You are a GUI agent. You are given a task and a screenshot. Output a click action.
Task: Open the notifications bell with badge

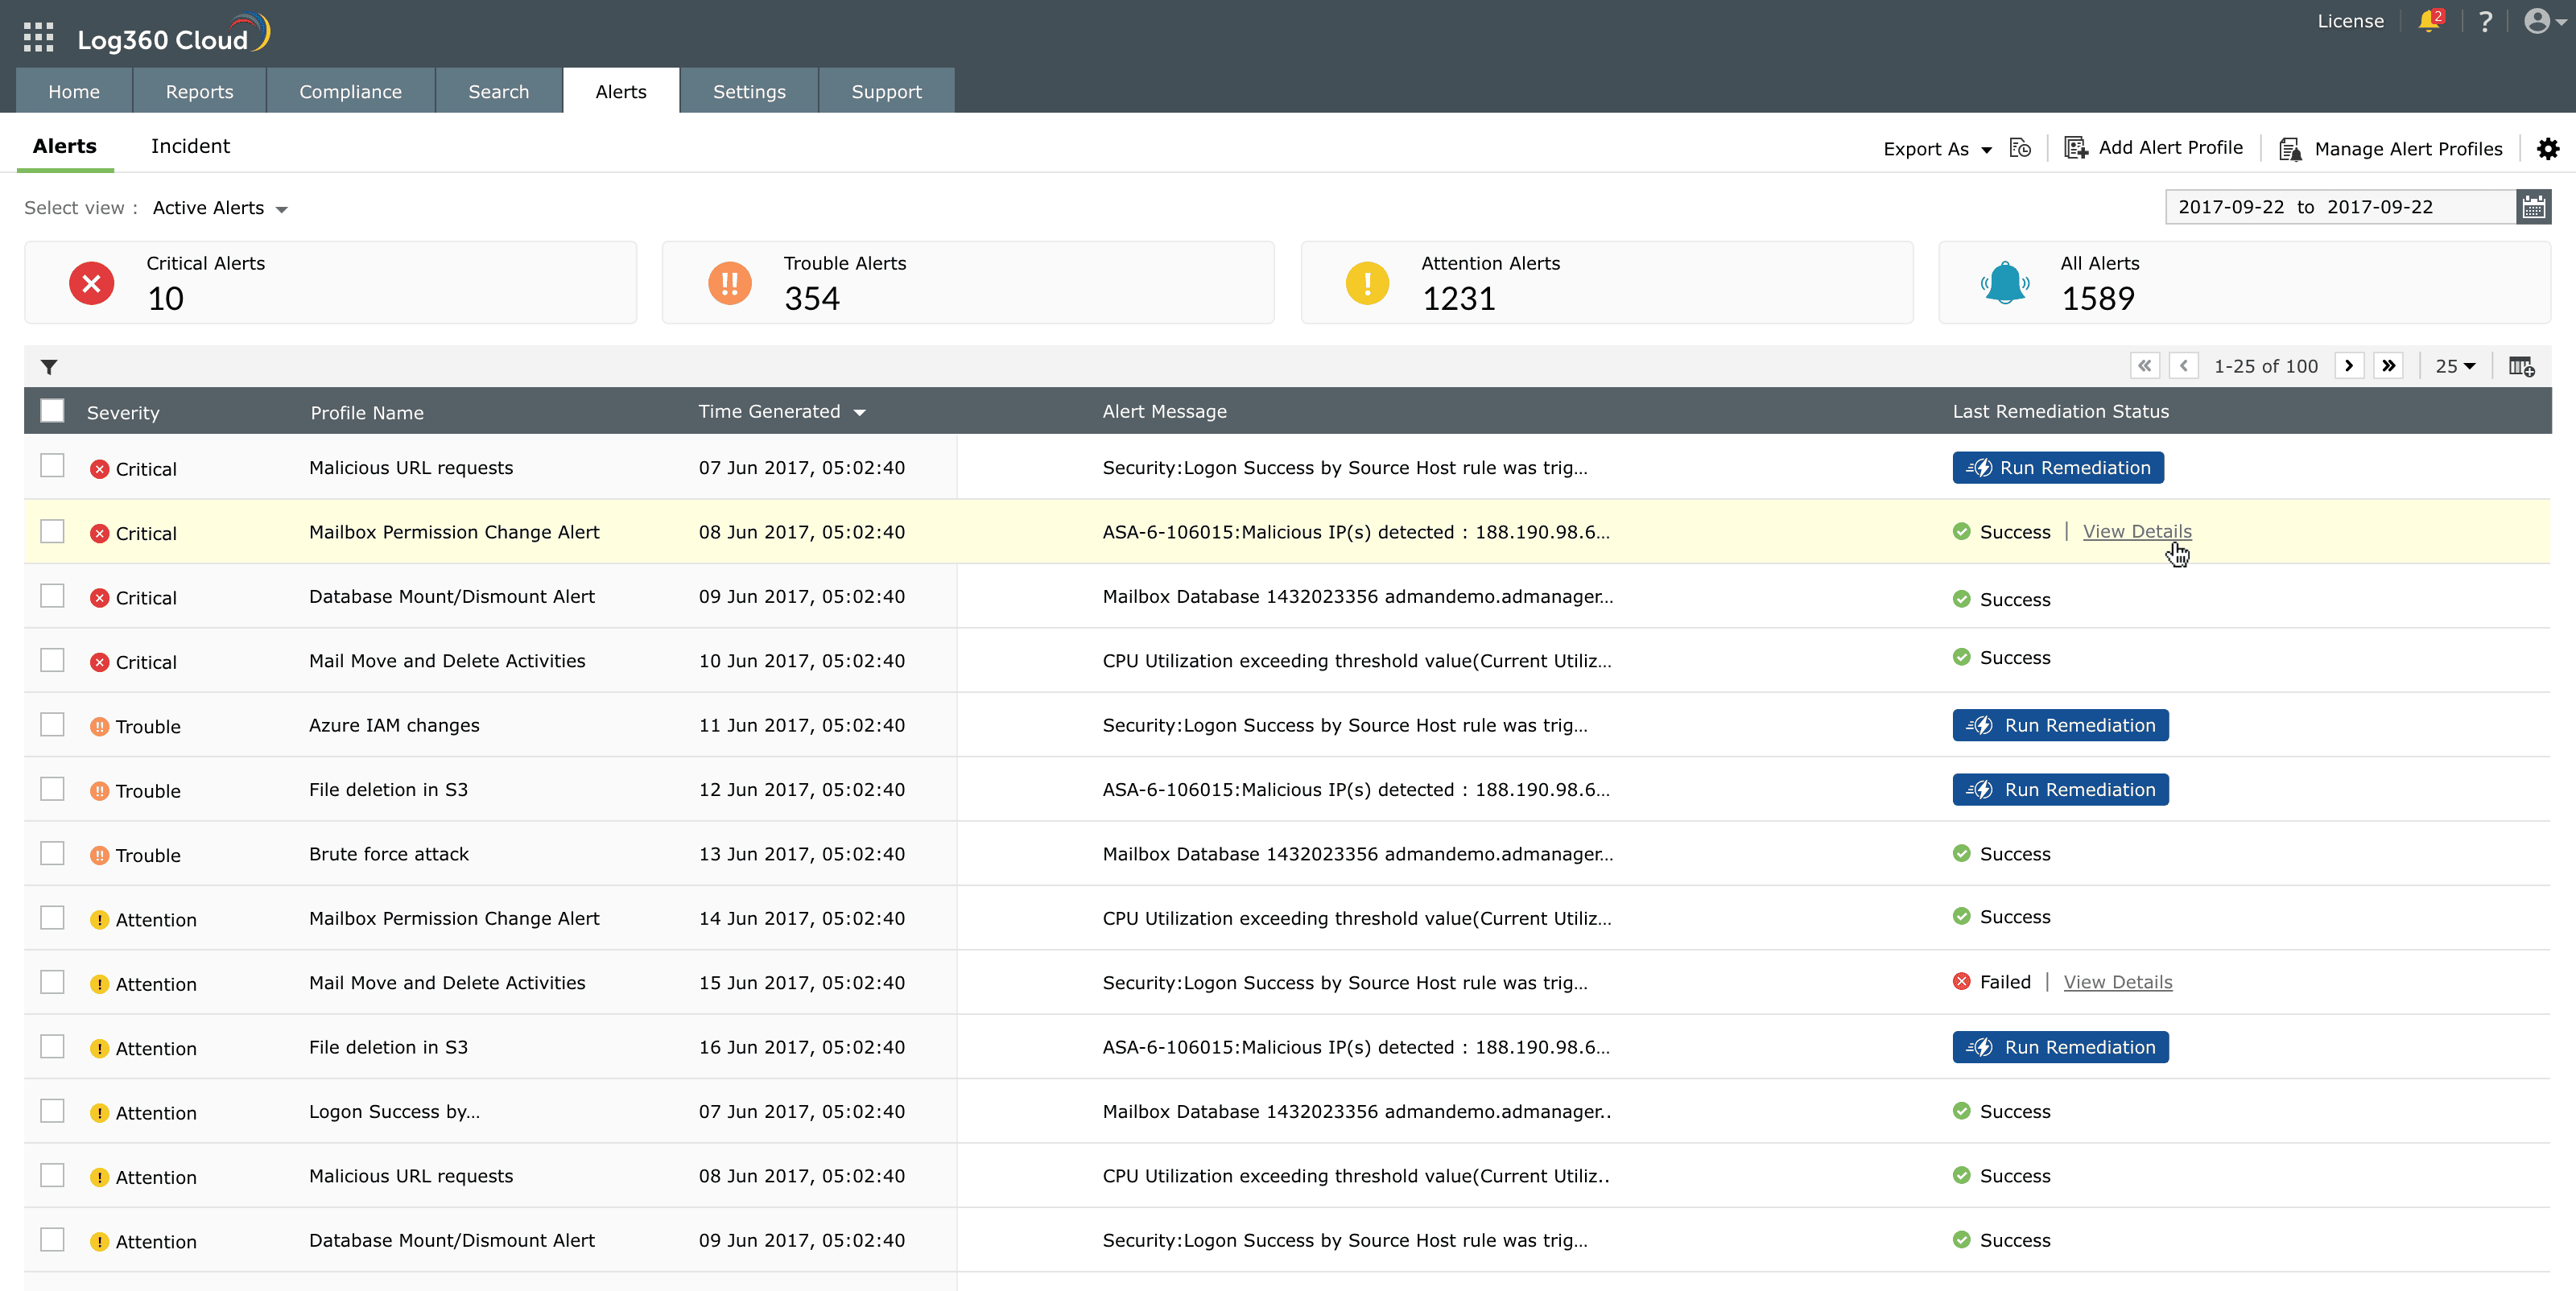pos(2431,21)
